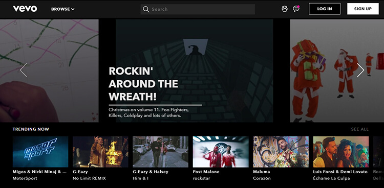Open Post Malone artist link
Viewport: 384px width, 188px height.
pos(206,172)
